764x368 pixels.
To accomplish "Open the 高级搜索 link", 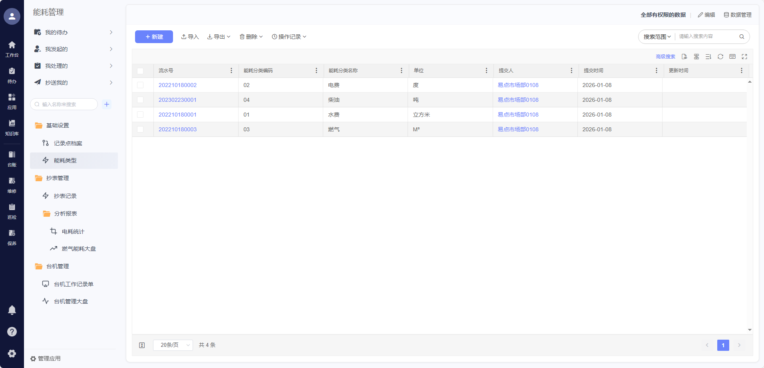I will click(665, 57).
